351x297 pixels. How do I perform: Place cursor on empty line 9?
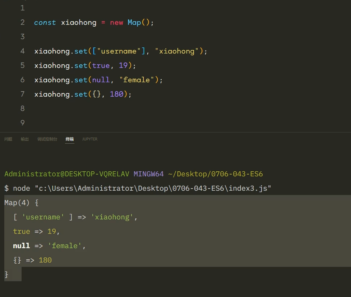tap(108, 123)
